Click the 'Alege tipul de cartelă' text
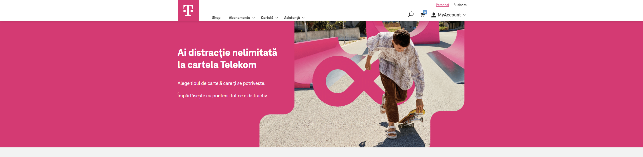 click(x=221, y=83)
